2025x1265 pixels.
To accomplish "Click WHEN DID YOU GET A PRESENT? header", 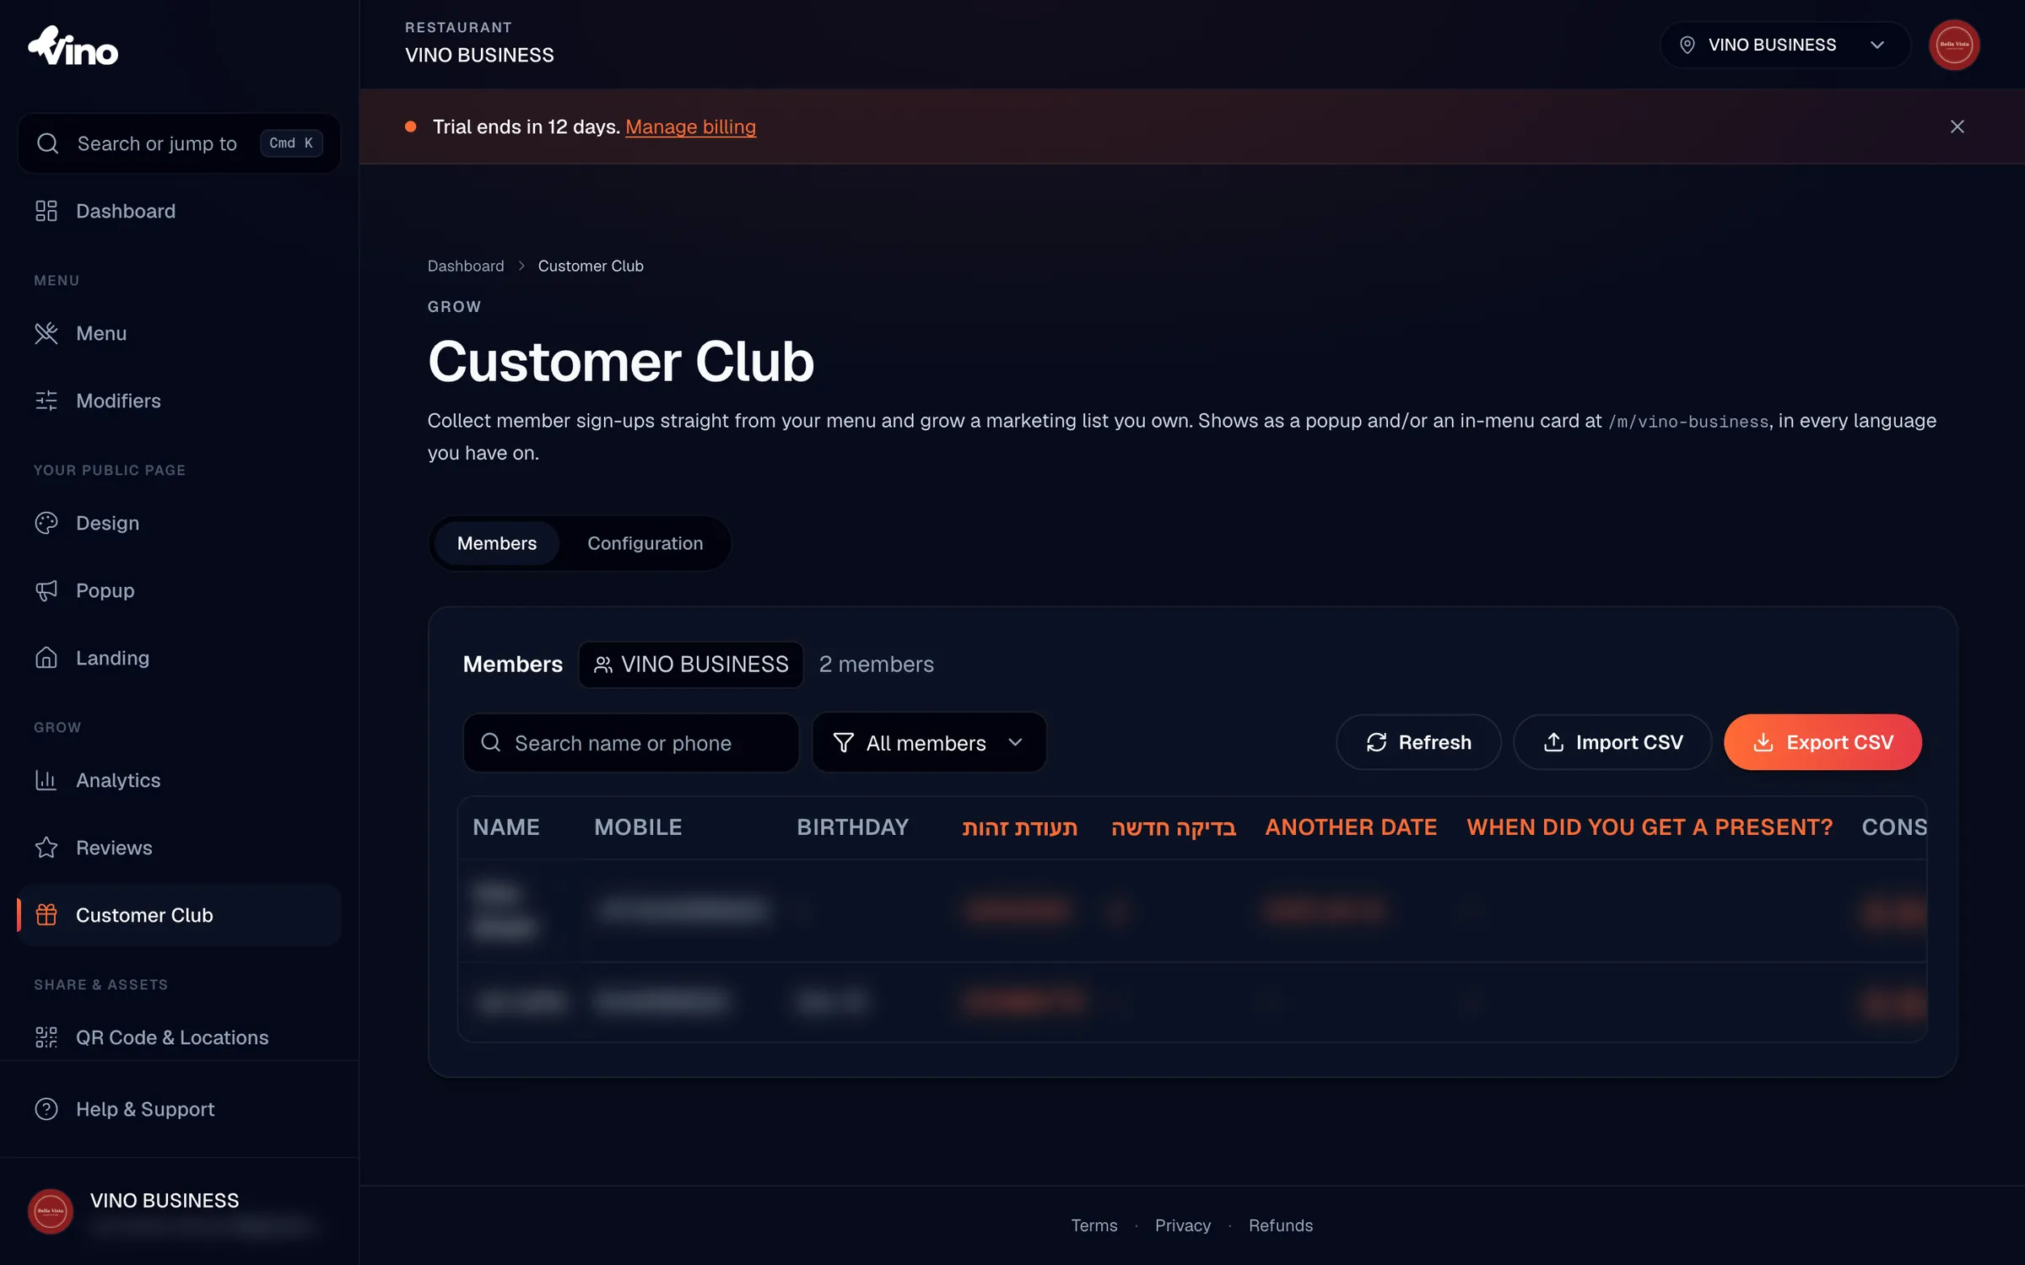I will click(x=1650, y=827).
